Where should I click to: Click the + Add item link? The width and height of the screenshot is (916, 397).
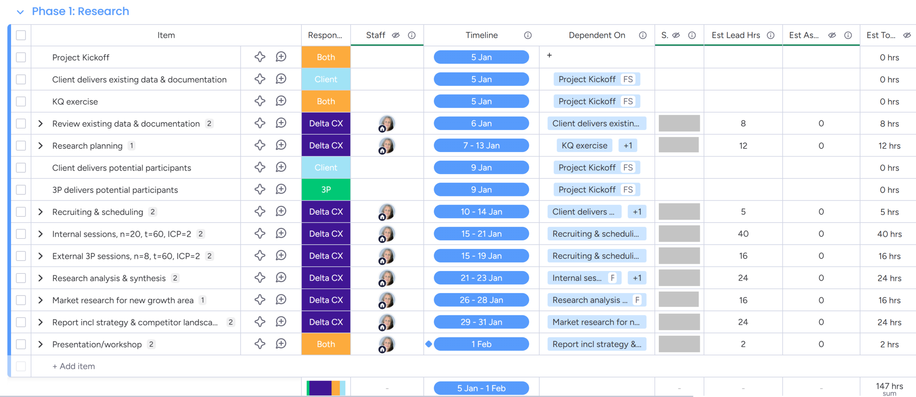[74, 366]
